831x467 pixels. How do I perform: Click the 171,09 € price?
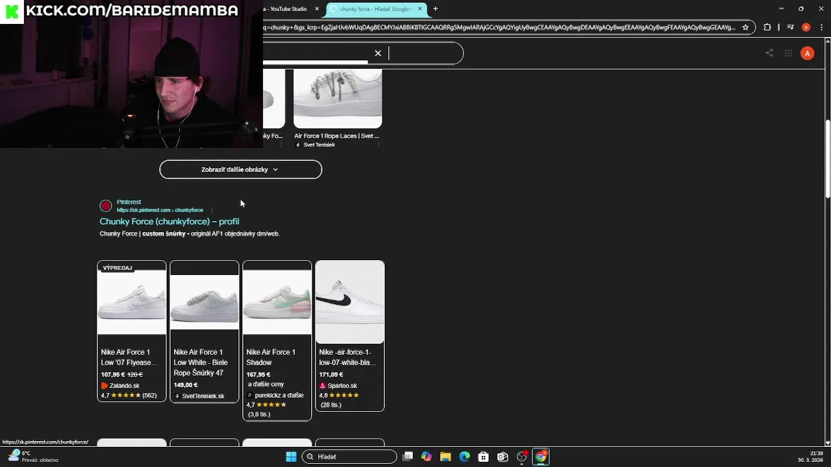tap(331, 375)
